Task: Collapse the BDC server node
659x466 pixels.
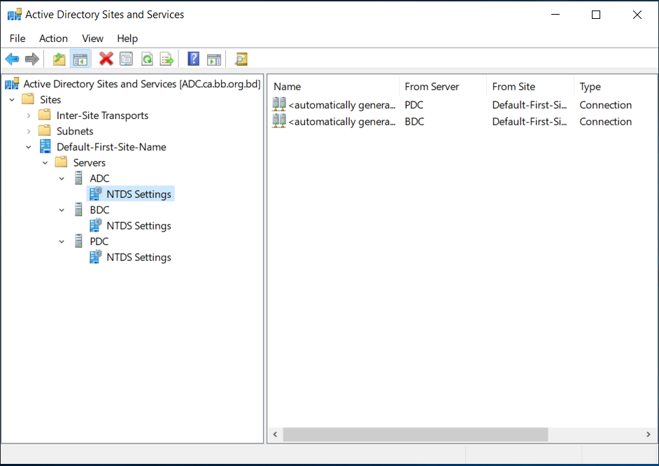Action: pos(62,210)
